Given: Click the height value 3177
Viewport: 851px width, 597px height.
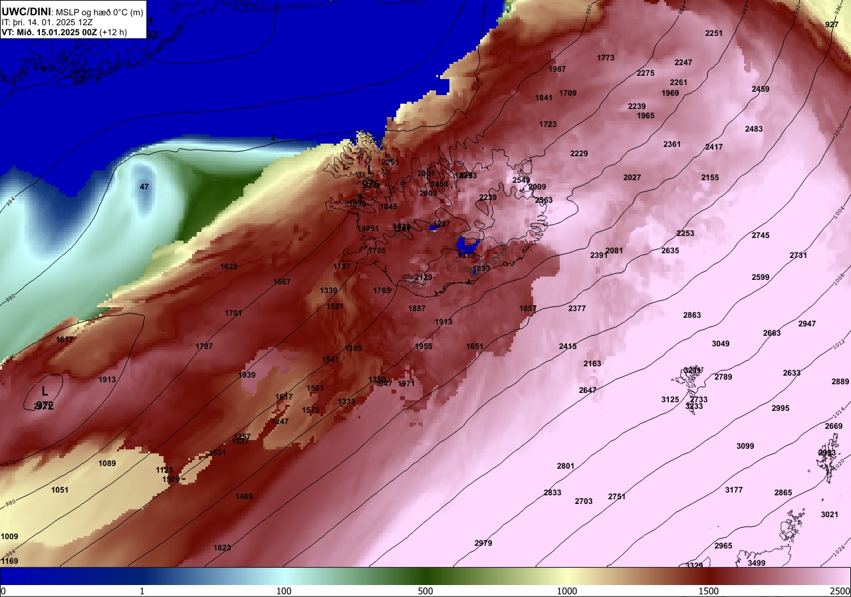Looking at the screenshot, I should 734,490.
